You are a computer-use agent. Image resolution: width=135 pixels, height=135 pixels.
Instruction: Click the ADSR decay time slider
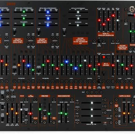coord(104,21)
